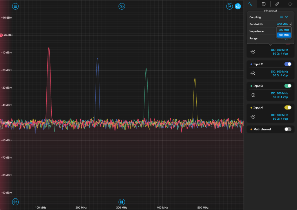297x210 pixels.
Task: Enable the Math channel toggle
Action: [x=288, y=129]
